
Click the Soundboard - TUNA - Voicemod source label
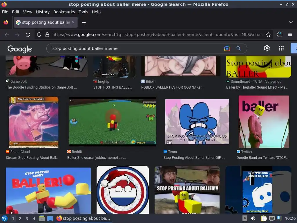pos(256,82)
